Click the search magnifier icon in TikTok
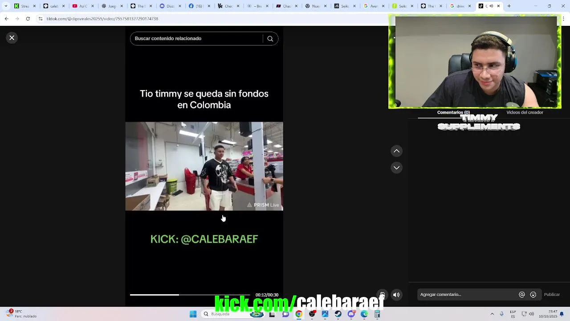The height and width of the screenshot is (321, 570). point(270,38)
